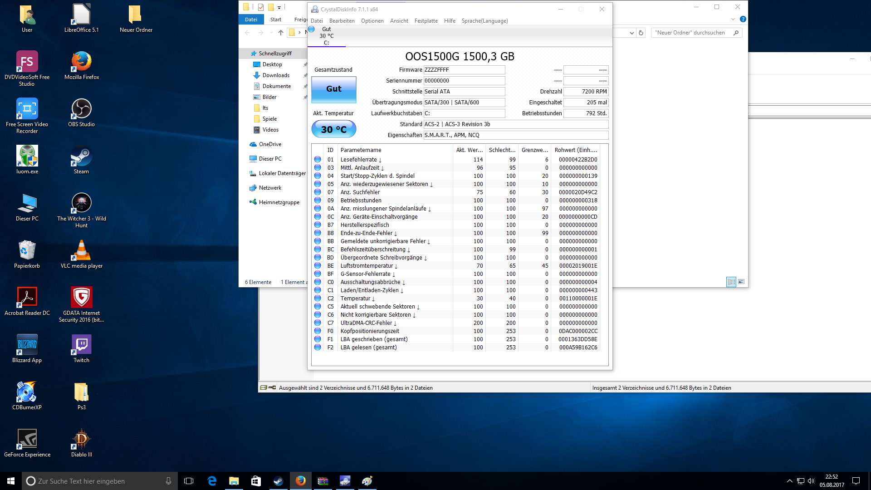This screenshot has height=490, width=871.
Task: Click the Neuer Ordner search field
Action: tap(690, 33)
